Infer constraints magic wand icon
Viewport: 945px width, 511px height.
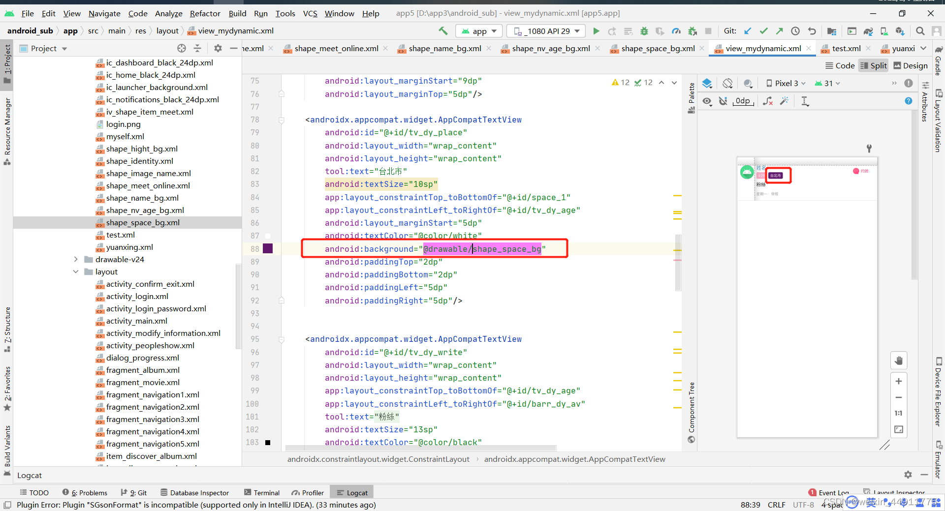click(x=784, y=101)
